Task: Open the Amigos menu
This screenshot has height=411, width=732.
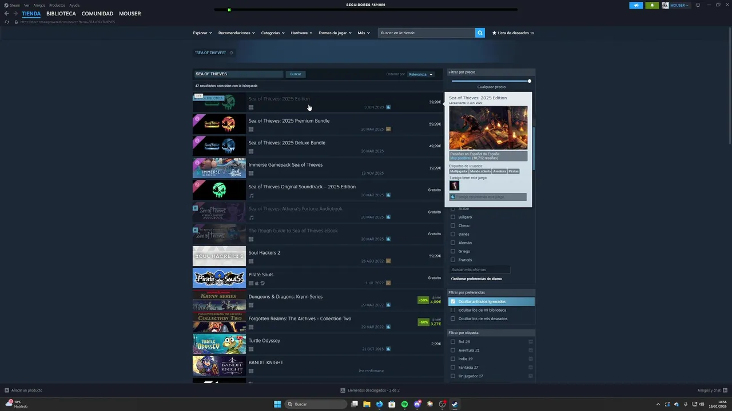Action: [39, 5]
